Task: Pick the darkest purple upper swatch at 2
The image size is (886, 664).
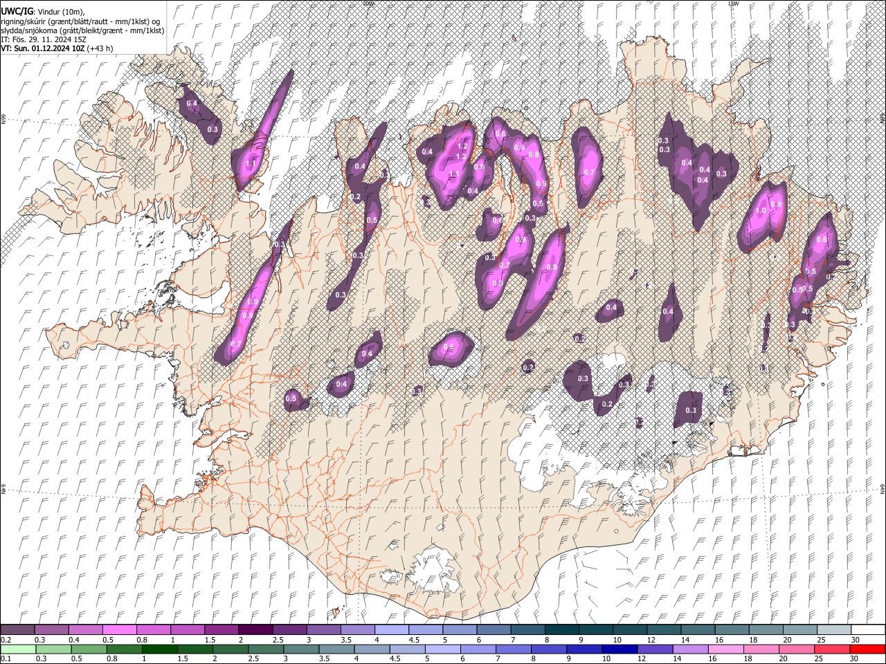Action: (255, 630)
